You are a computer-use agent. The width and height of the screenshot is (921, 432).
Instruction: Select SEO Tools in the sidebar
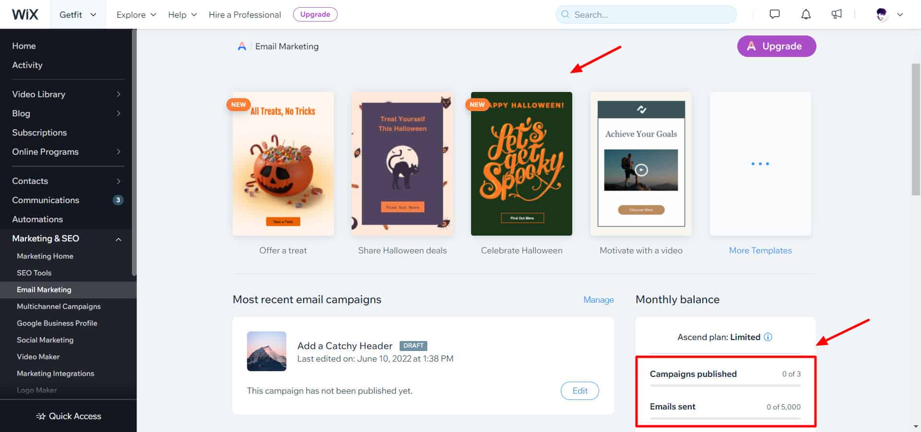(34, 273)
